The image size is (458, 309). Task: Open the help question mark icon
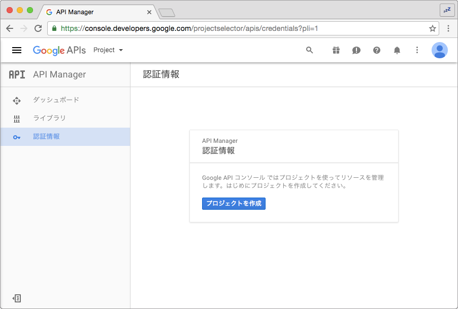pos(377,50)
